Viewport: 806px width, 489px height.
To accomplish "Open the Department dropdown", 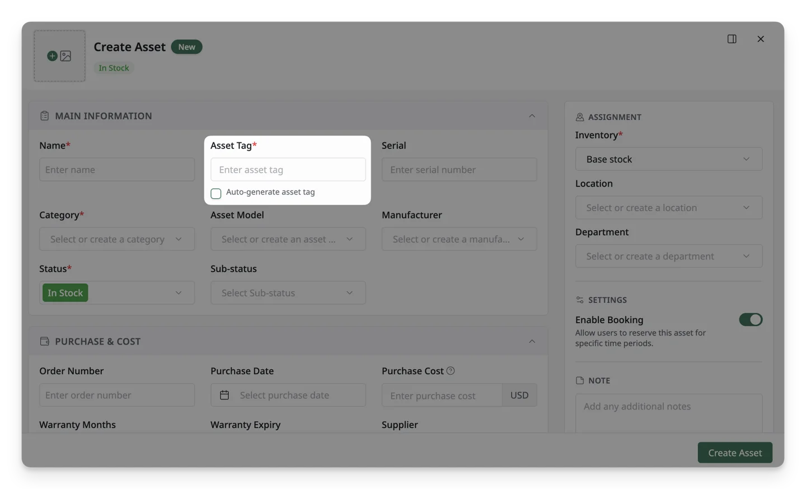I will (x=669, y=256).
